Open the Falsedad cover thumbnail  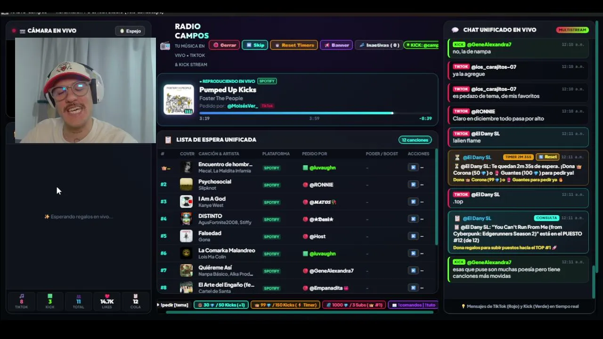pyautogui.click(x=186, y=236)
